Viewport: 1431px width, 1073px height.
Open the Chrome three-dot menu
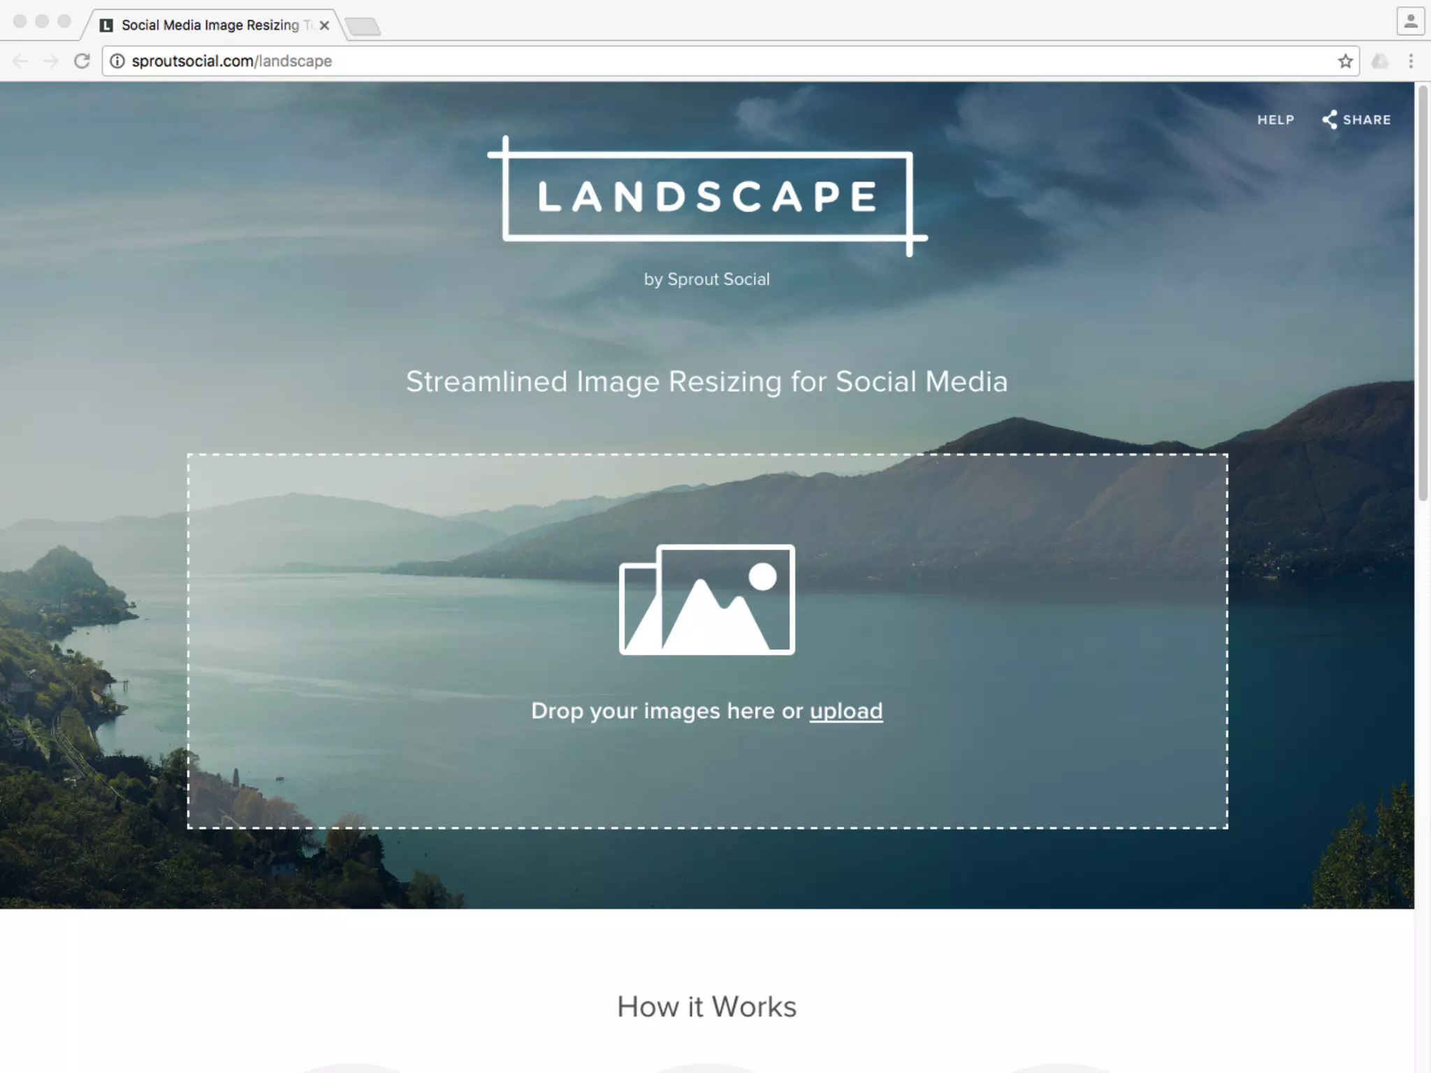point(1411,61)
